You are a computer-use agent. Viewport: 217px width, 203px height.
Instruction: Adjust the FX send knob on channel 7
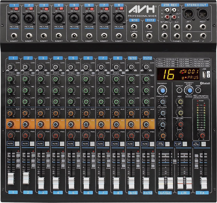tap(101, 124)
